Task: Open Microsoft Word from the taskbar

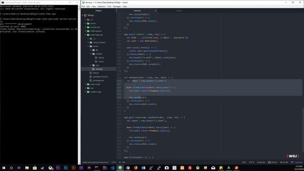Action: [x=143, y=168]
